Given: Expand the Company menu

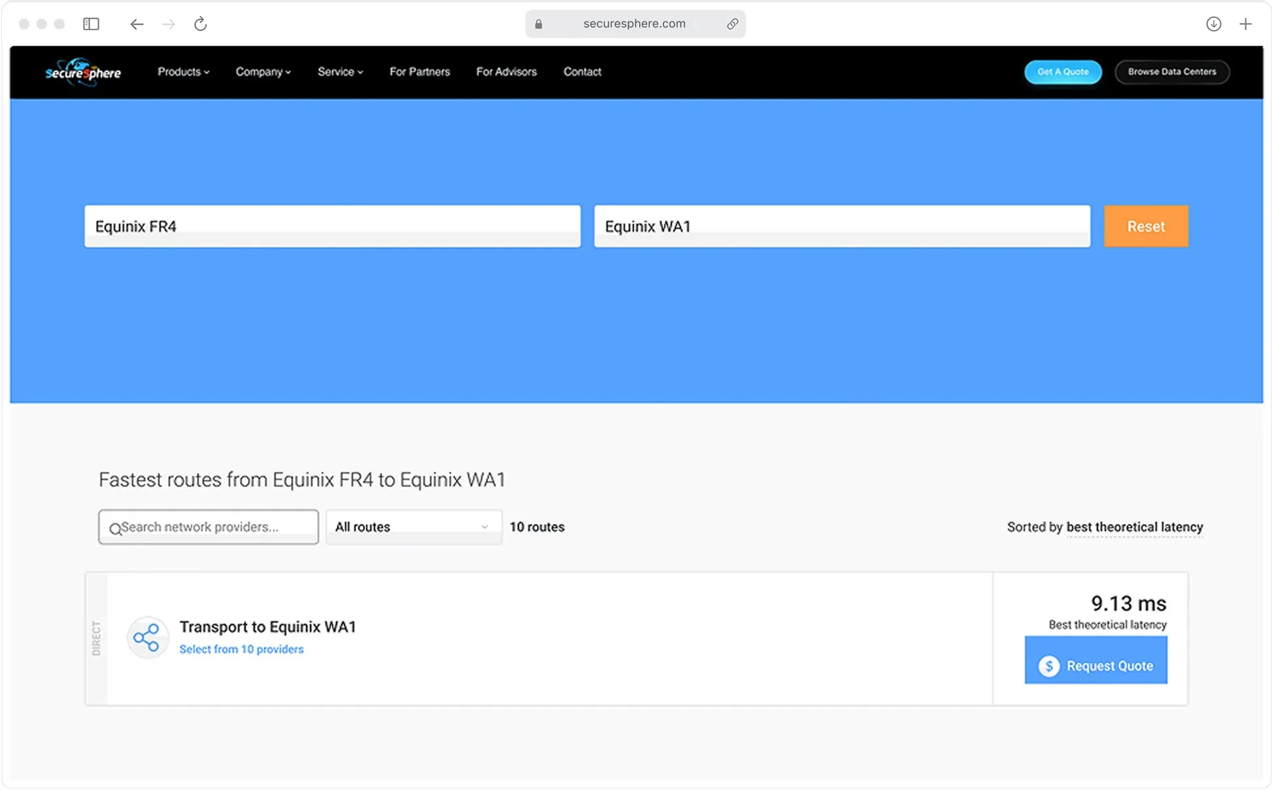Looking at the screenshot, I should pos(263,72).
